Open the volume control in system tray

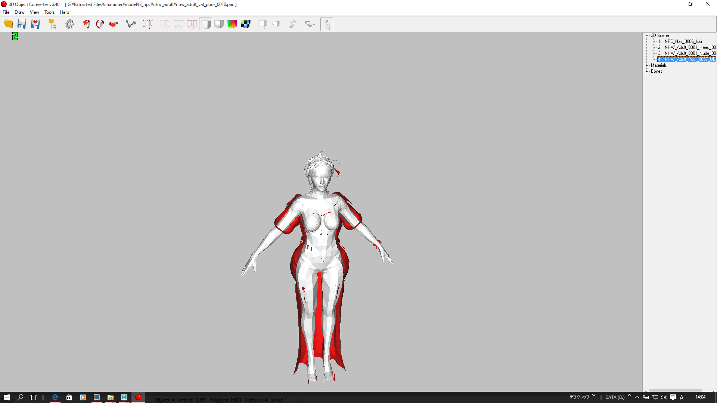point(664,397)
